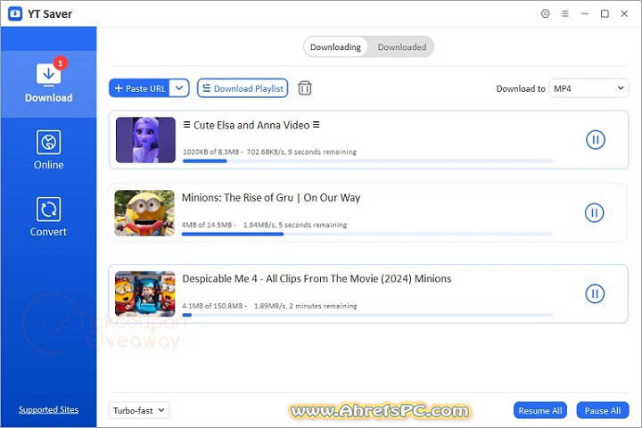
Task: Select the title 'Cute Elsa and Anna Video'
Action: pyautogui.click(x=251, y=126)
